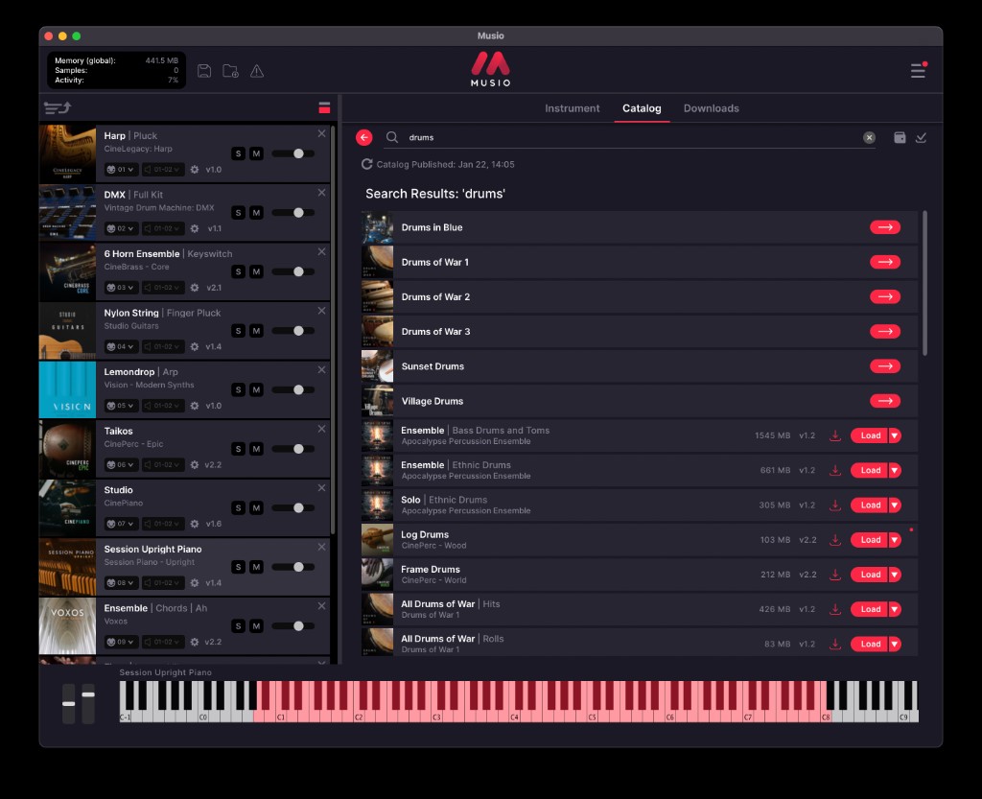Open the Drums of War 1 collection
The width and height of the screenshot is (982, 799).
coord(885,262)
